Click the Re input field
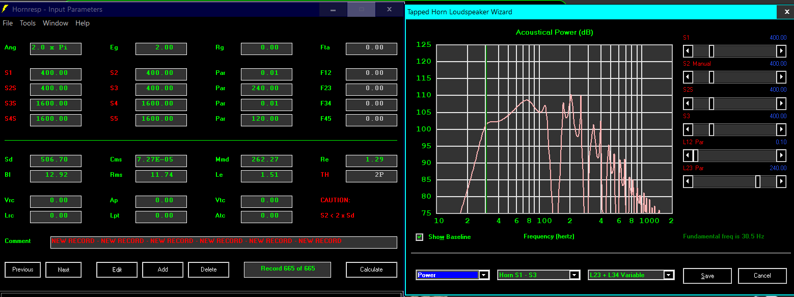This screenshot has width=794, height=297. tap(371, 160)
